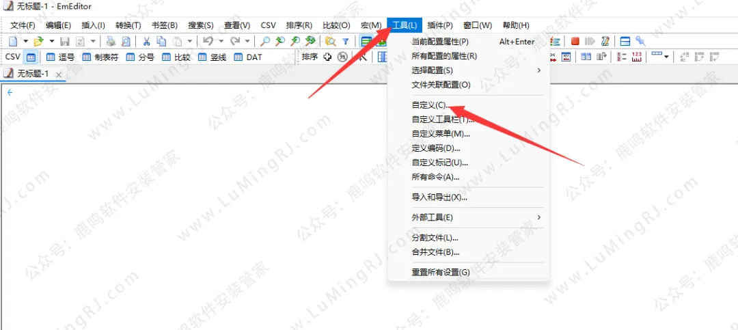Image resolution: width=738 pixels, height=330 pixels.
Task: Click the blue pushpin icon
Action: tap(640, 42)
